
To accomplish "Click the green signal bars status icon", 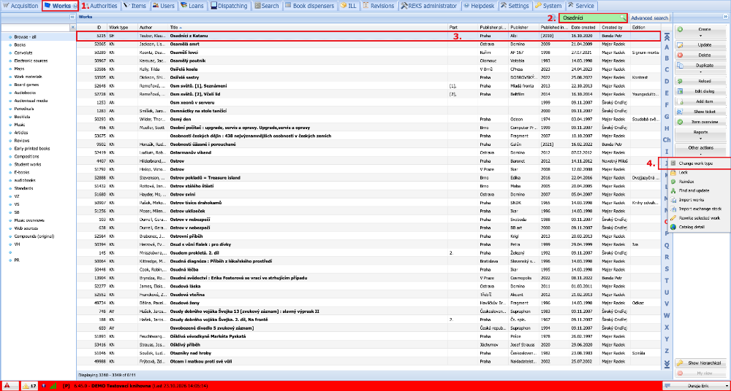I will (53, 386).
